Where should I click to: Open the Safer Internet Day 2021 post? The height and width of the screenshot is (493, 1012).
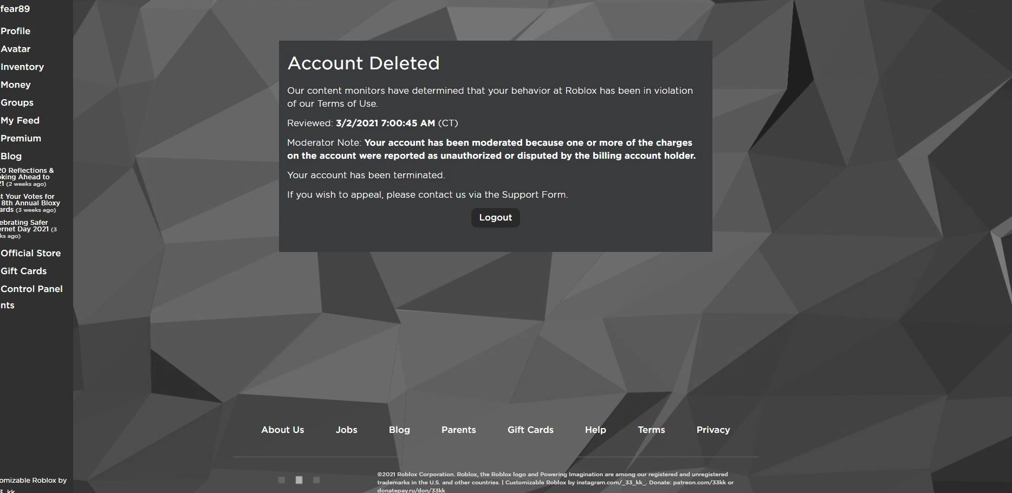[x=28, y=229]
